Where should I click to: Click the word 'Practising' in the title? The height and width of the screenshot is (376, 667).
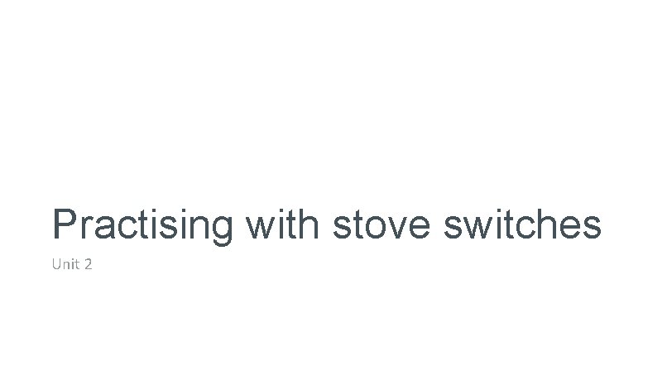142,224
